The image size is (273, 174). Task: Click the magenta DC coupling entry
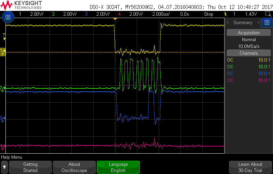pyautogui.click(x=230, y=80)
